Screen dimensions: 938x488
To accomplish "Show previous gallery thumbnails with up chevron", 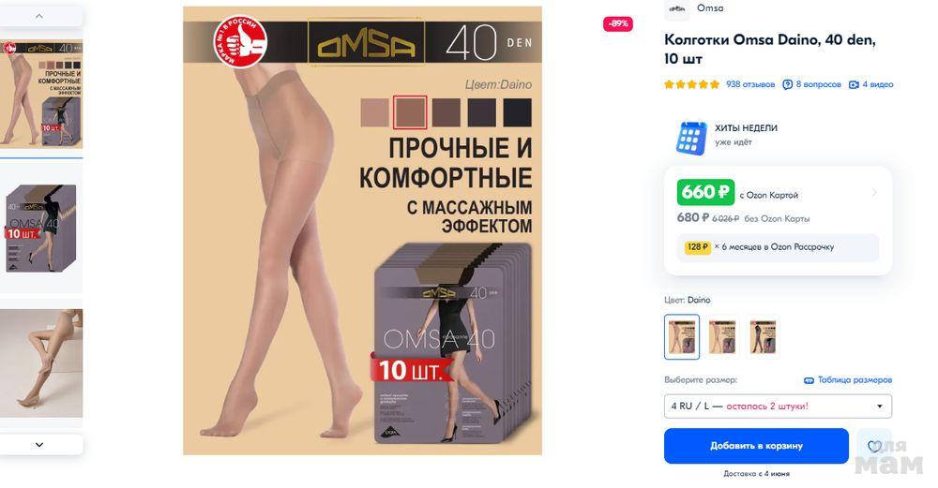I will tap(39, 16).
